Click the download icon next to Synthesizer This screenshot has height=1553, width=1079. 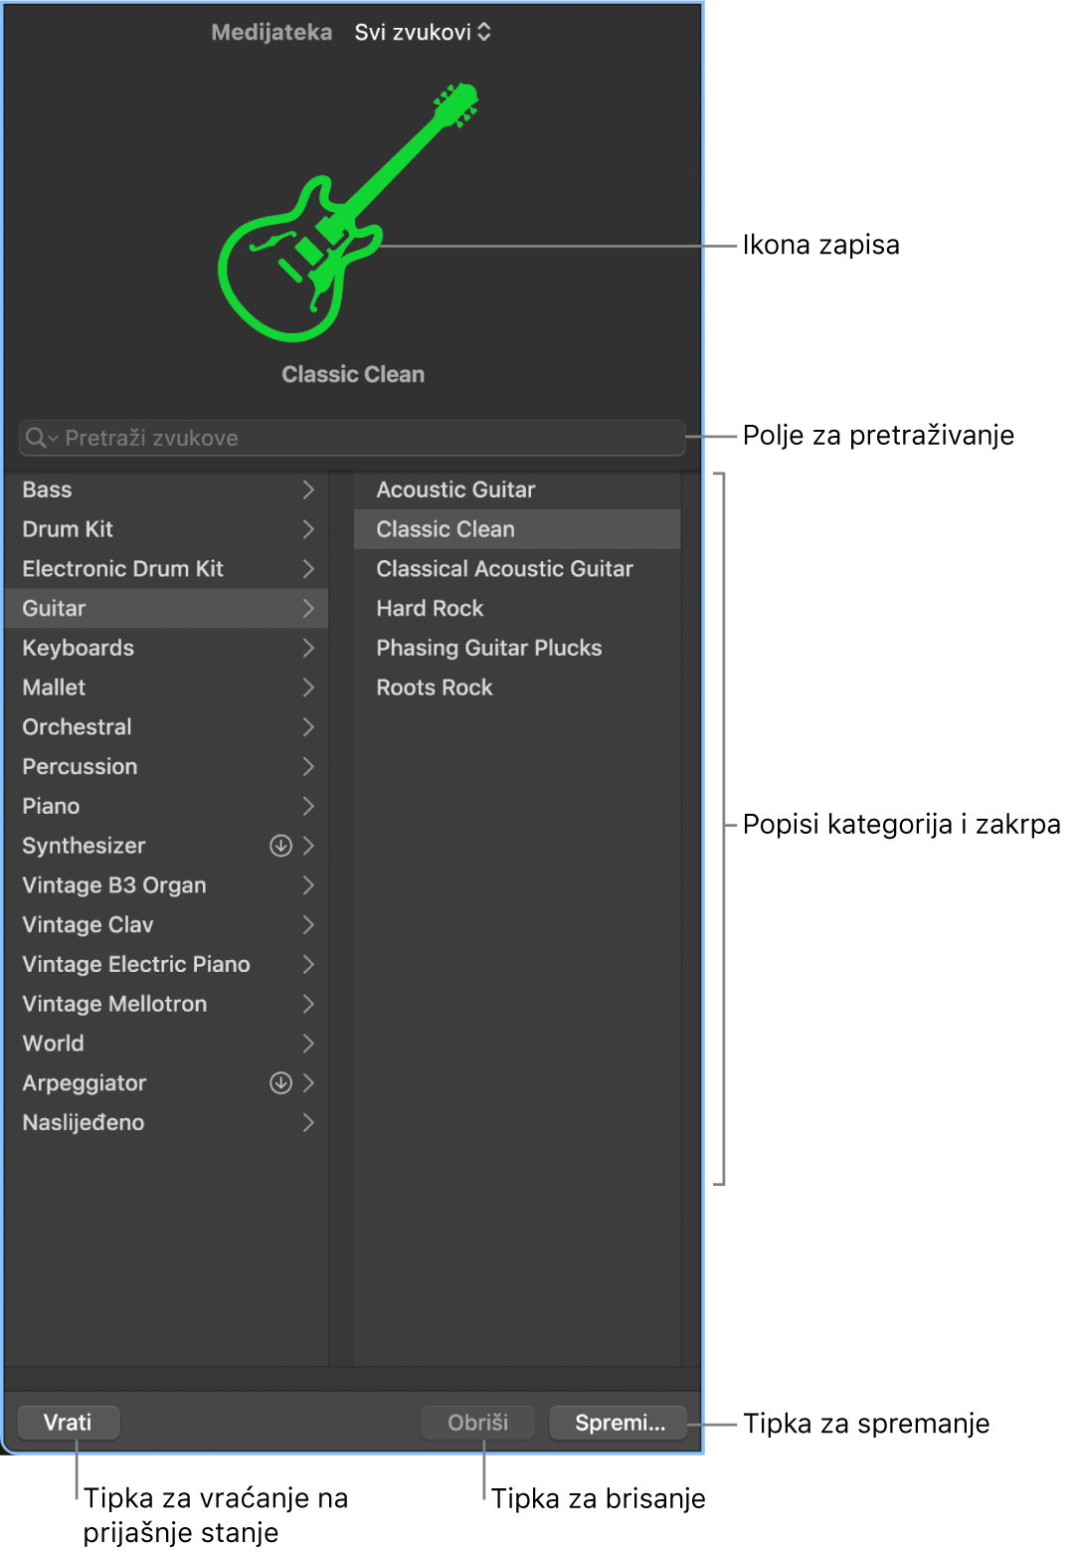pos(281,846)
